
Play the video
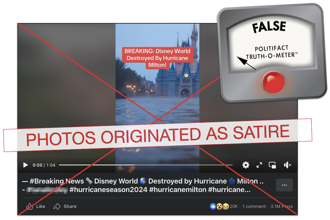click(x=25, y=165)
